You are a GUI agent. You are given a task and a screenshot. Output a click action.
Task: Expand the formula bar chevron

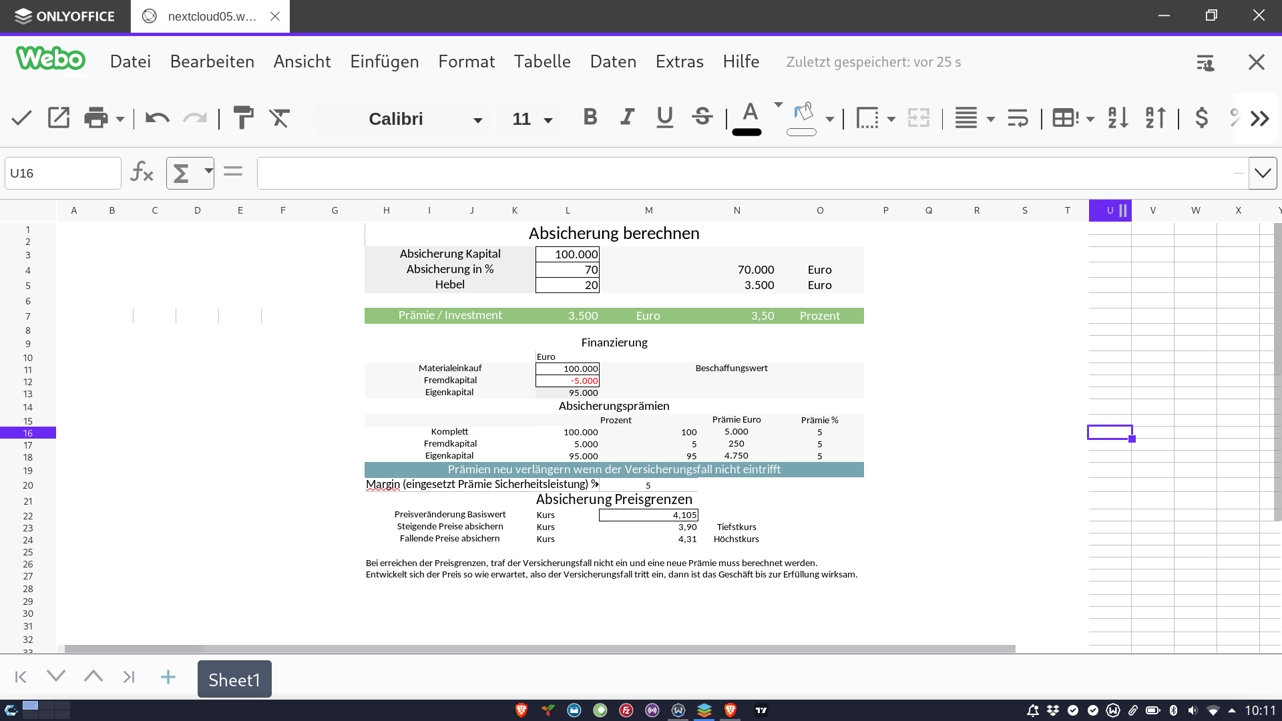(x=1262, y=174)
